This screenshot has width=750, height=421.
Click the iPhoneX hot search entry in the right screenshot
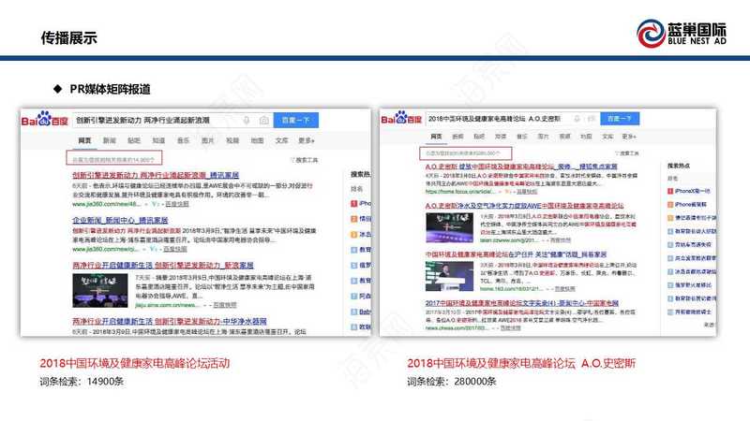point(693,191)
